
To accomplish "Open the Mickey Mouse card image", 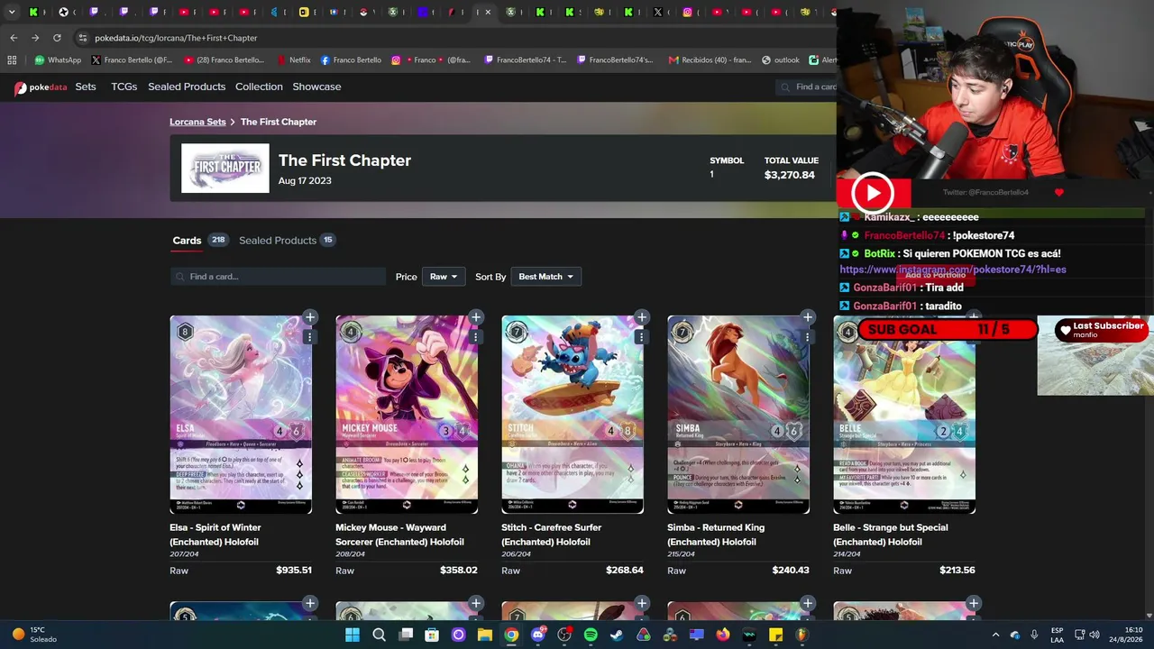I will click(x=407, y=415).
